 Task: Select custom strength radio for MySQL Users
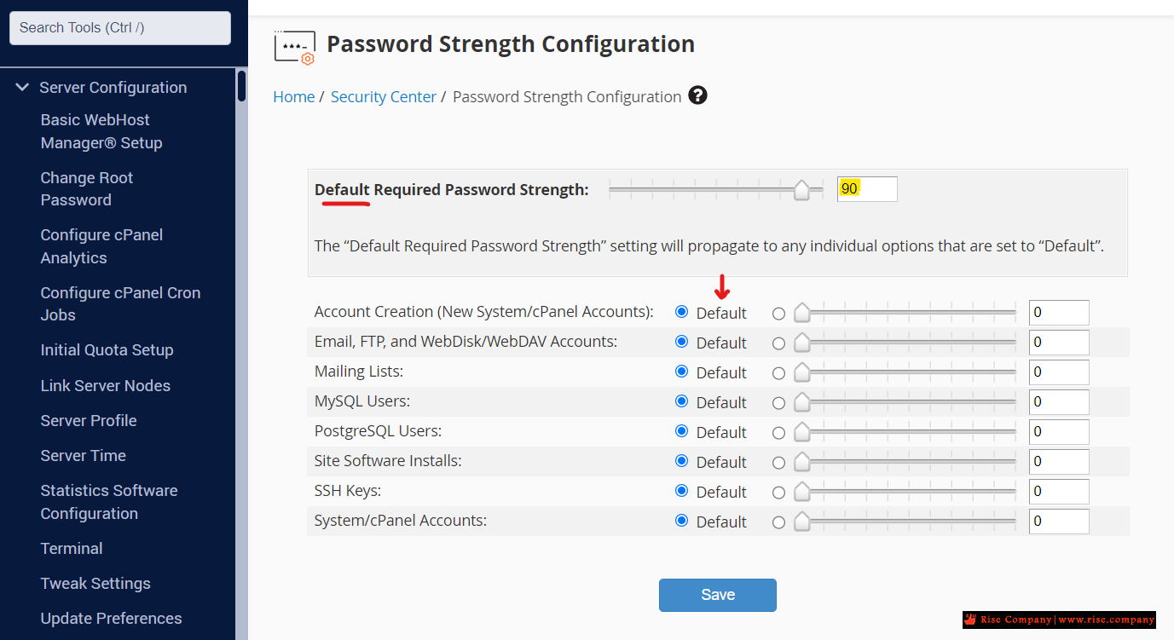click(778, 403)
